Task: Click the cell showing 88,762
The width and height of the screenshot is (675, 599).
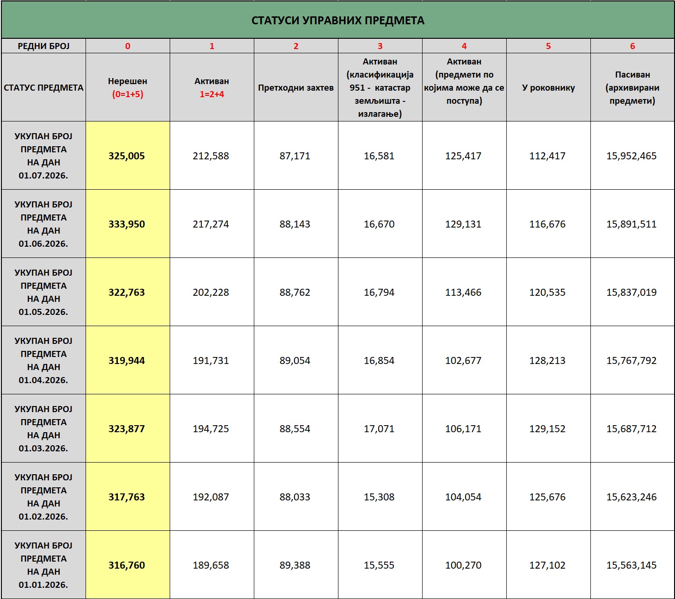Action: (296, 292)
